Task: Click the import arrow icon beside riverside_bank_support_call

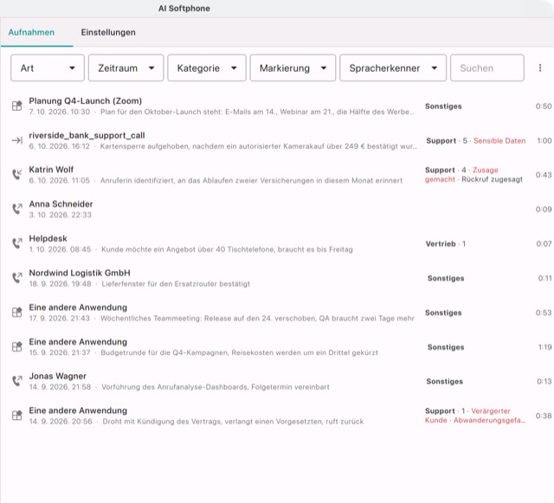Action: (17, 141)
